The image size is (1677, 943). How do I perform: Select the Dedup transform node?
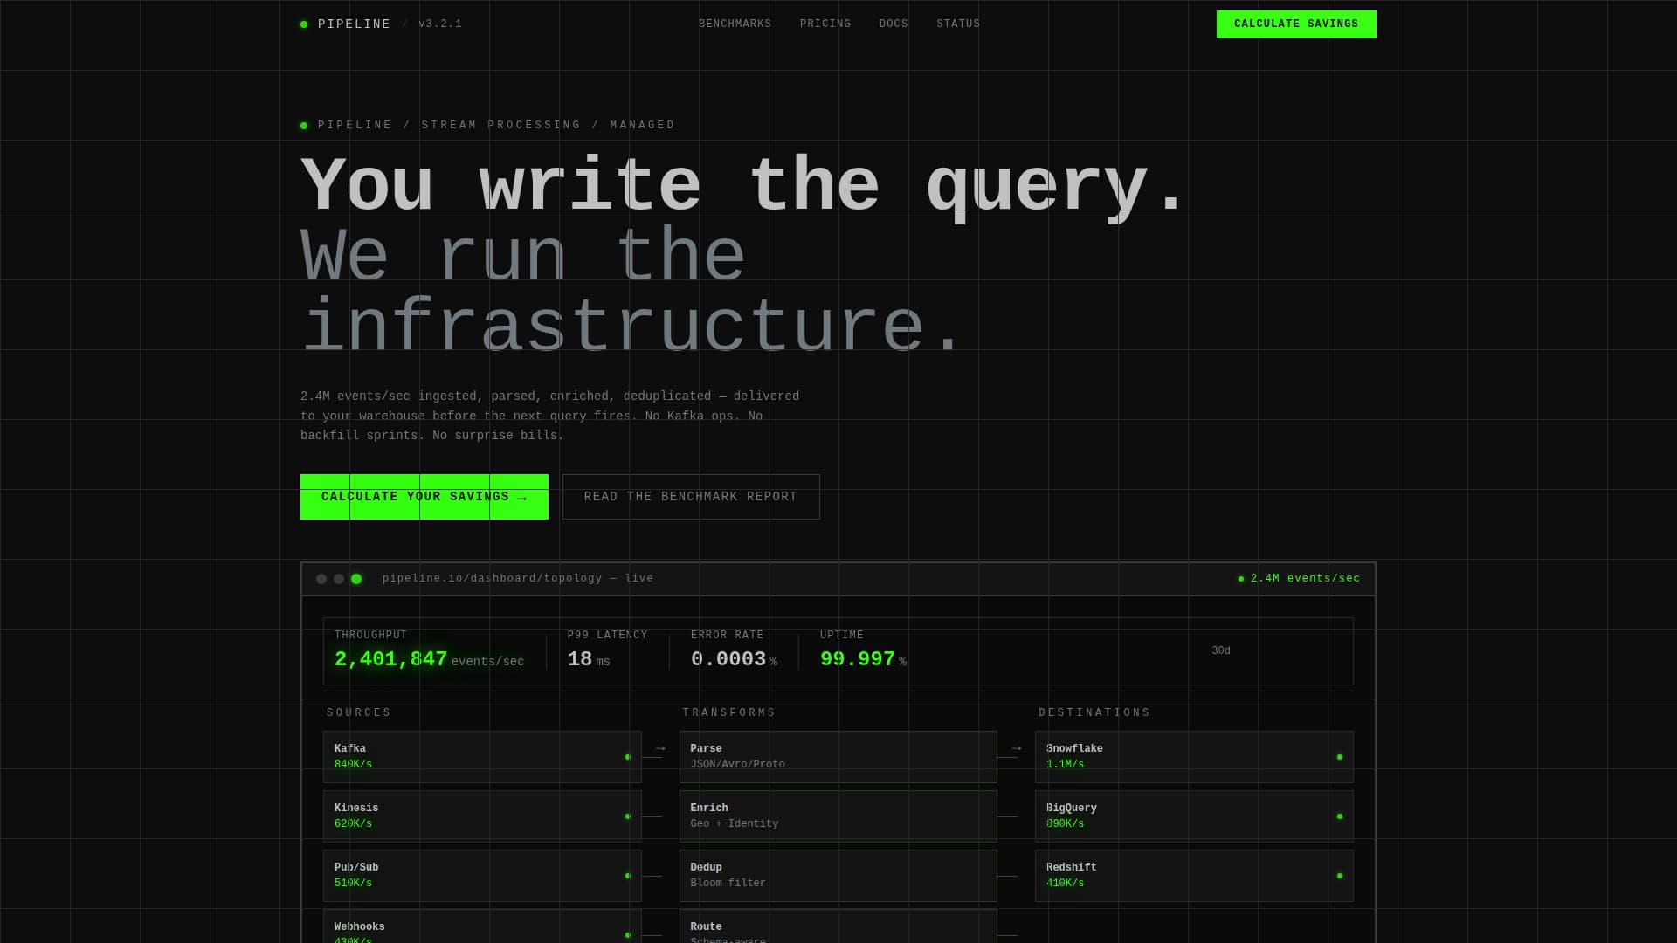coord(838,876)
